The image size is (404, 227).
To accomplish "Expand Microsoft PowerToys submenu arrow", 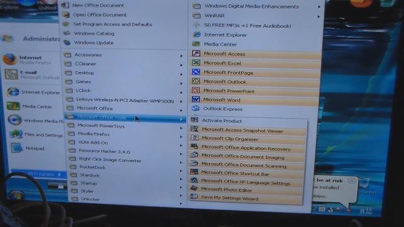I will 181,128.
